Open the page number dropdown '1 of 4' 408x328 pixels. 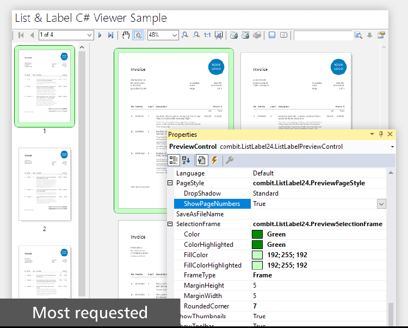click(x=90, y=35)
